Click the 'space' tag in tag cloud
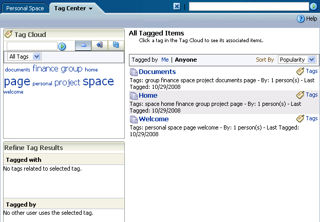The height and width of the screenshot is (222, 320). click(99, 82)
